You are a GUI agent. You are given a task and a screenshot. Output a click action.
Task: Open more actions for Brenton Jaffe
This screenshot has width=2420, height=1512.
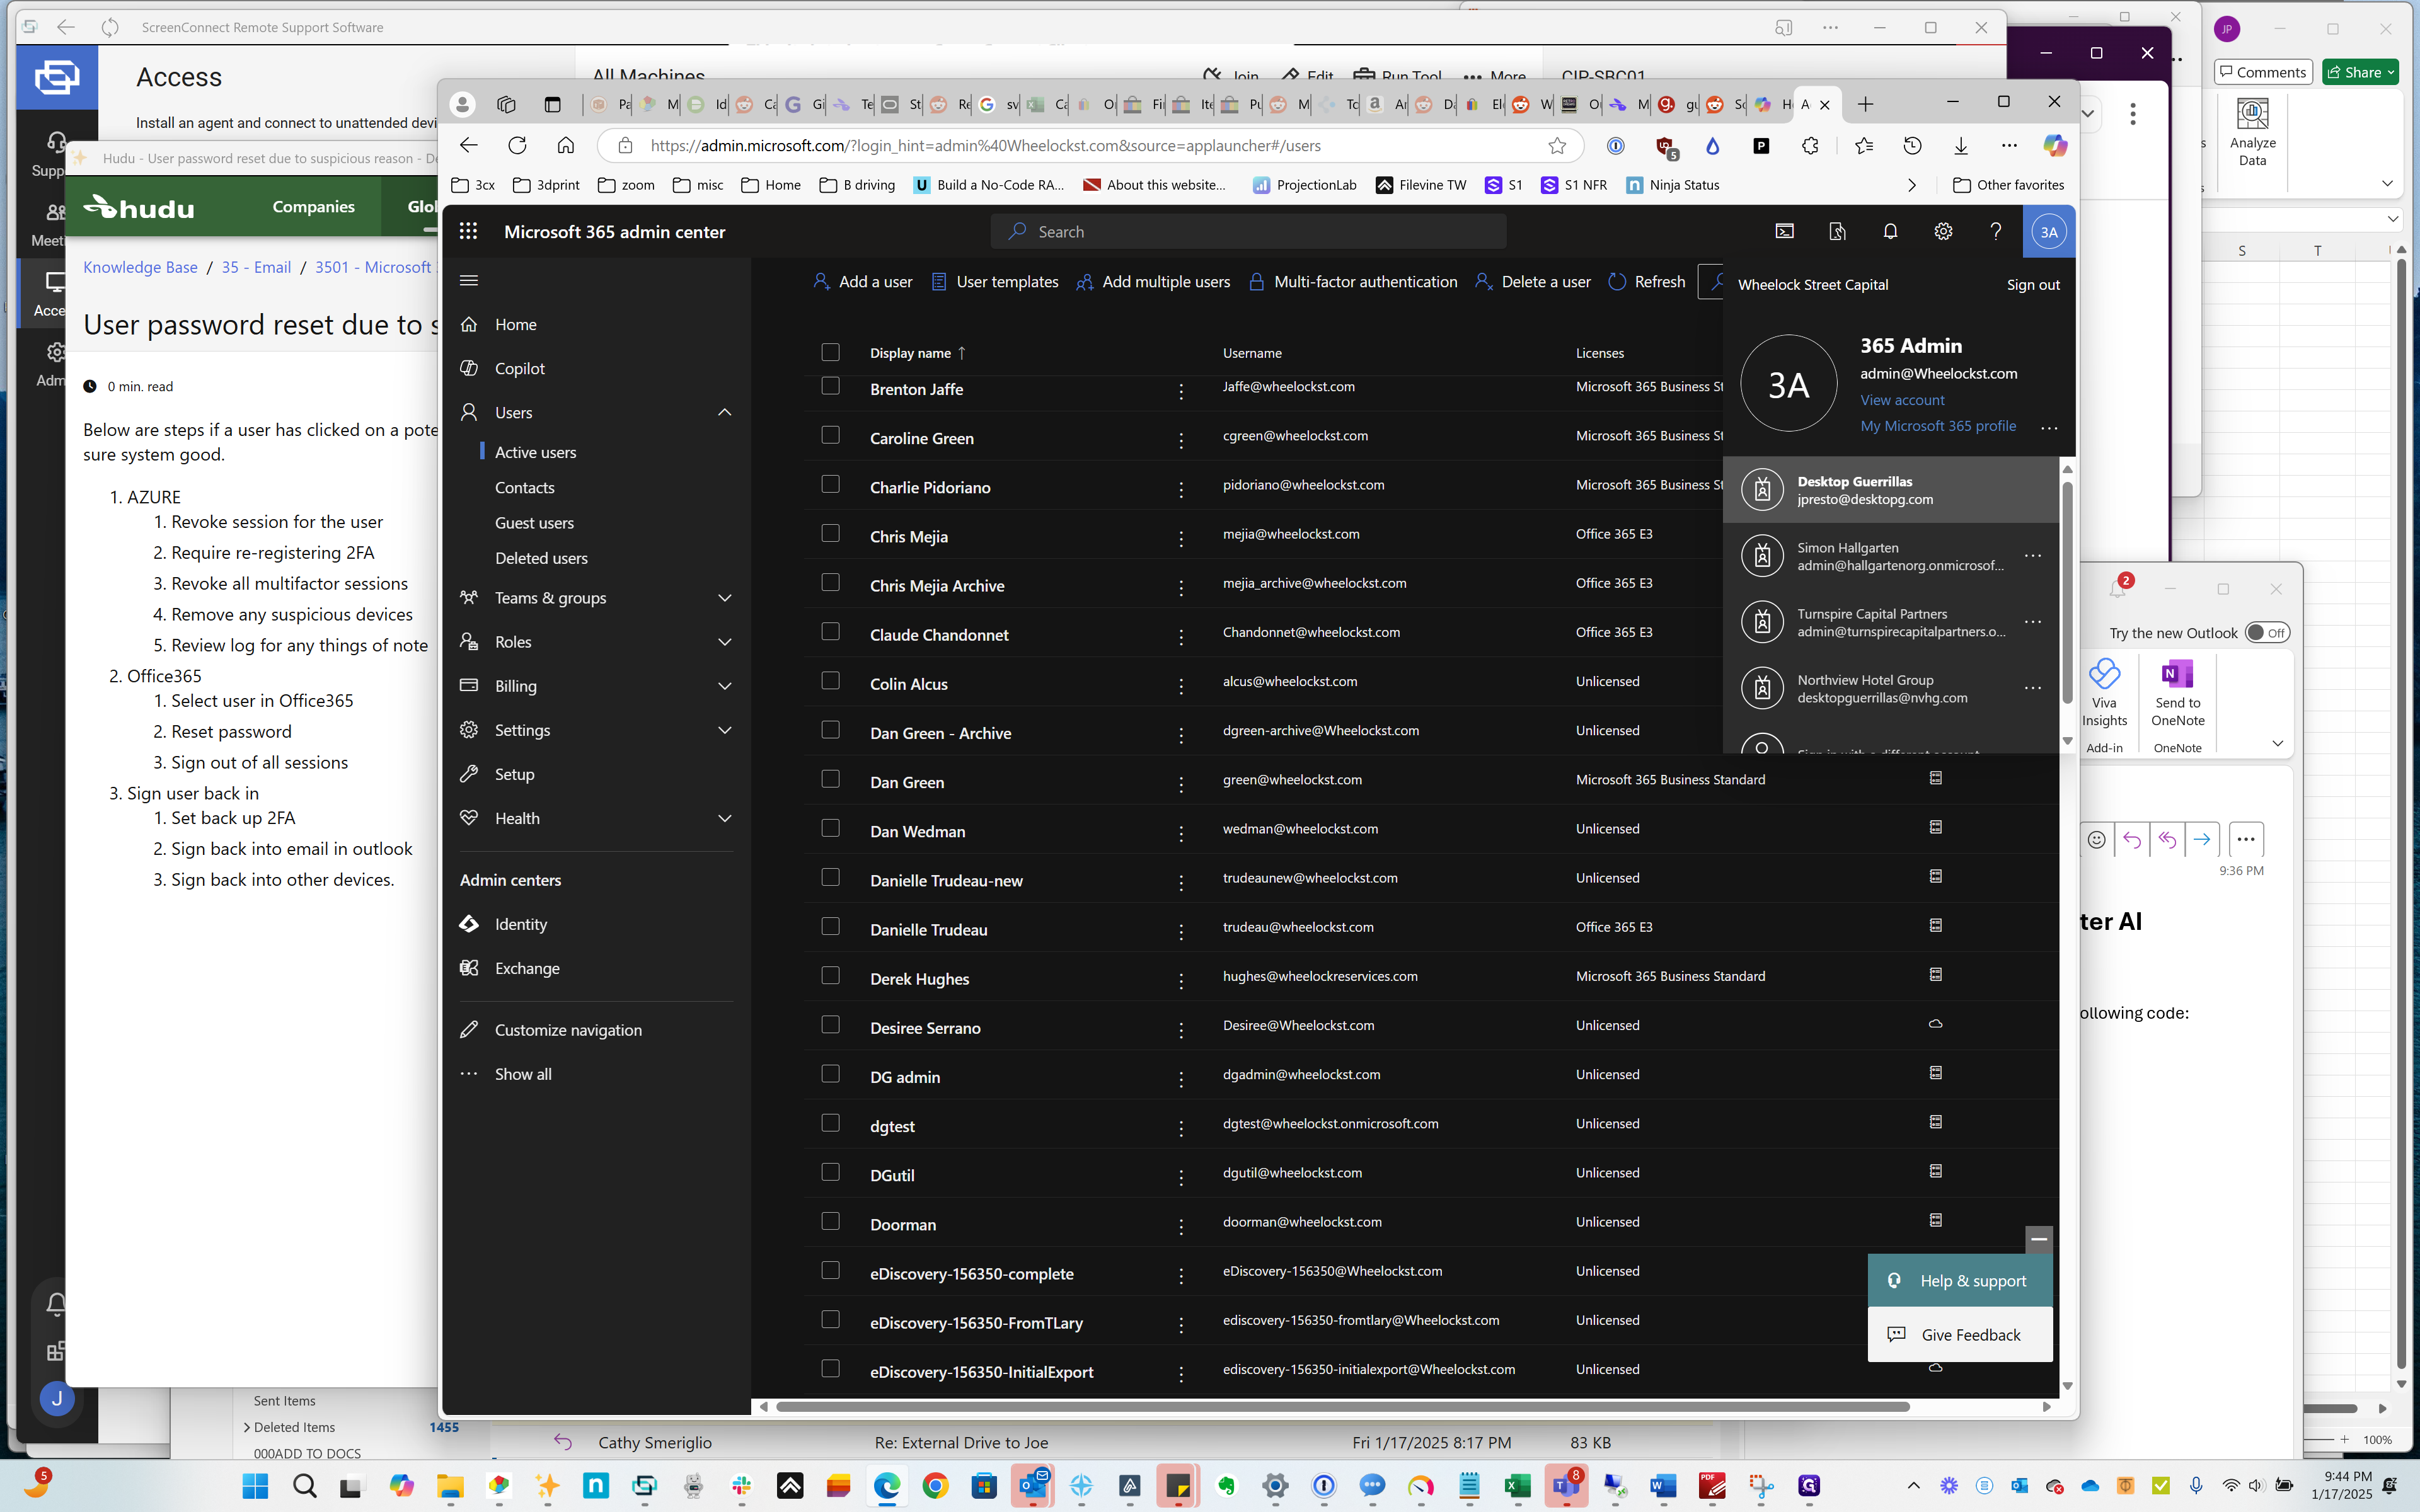click(x=1181, y=391)
